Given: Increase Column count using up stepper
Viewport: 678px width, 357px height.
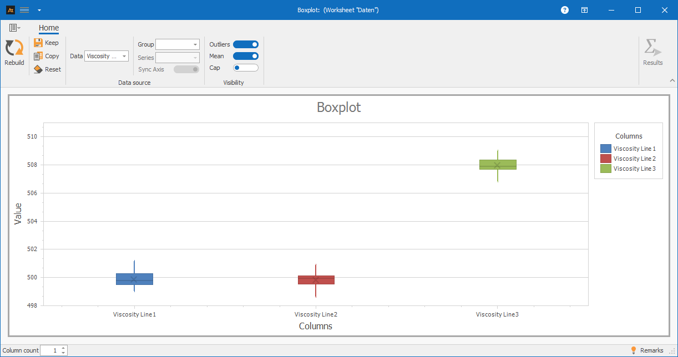Looking at the screenshot, I should tap(63, 348).
